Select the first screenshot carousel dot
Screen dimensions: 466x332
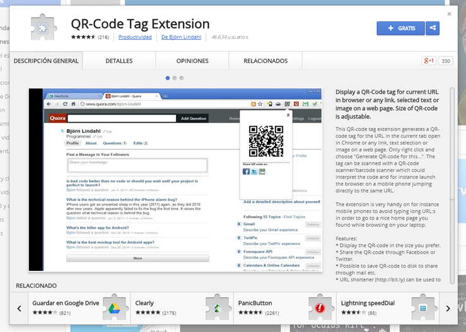(168, 78)
